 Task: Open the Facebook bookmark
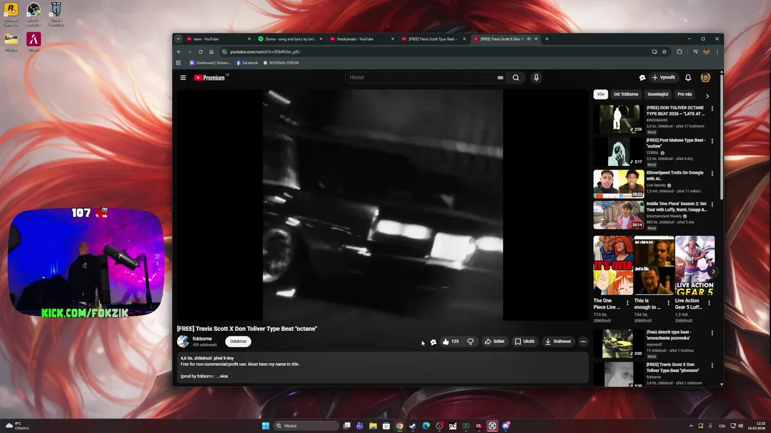[x=247, y=63]
